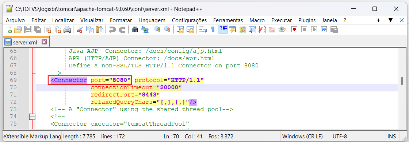The width and height of the screenshot is (409, 142).
Task: Copy selection using the Copy icon
Action: pyautogui.click(x=90, y=29)
